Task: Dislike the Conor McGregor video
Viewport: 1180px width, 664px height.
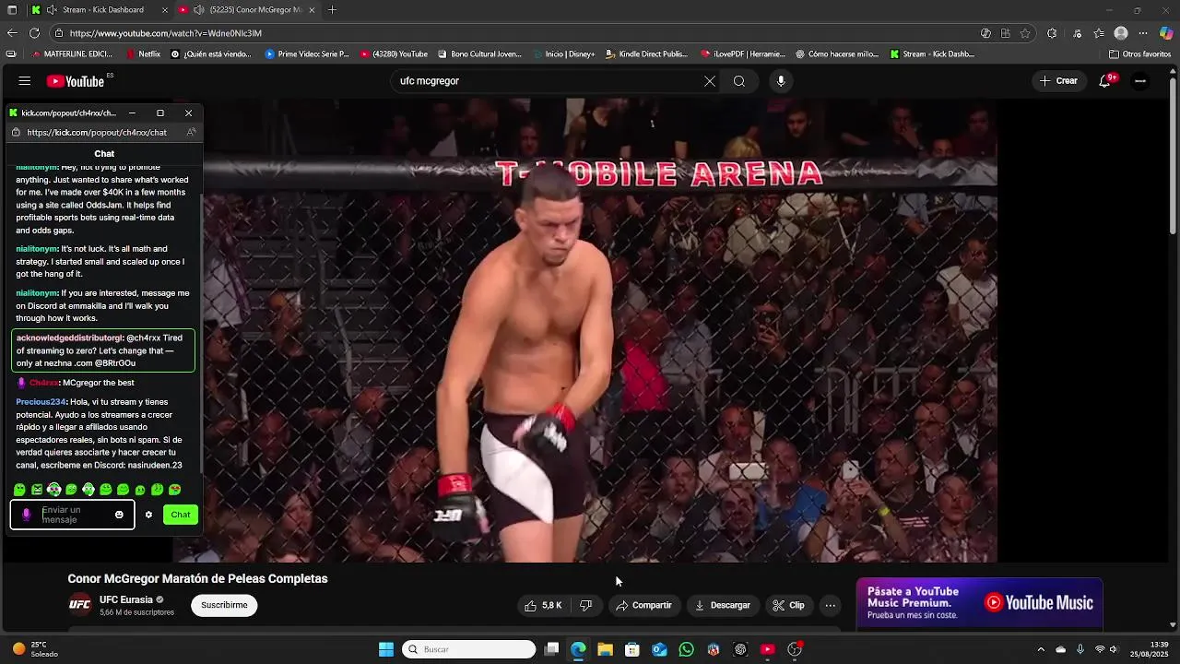Action: tap(585, 605)
